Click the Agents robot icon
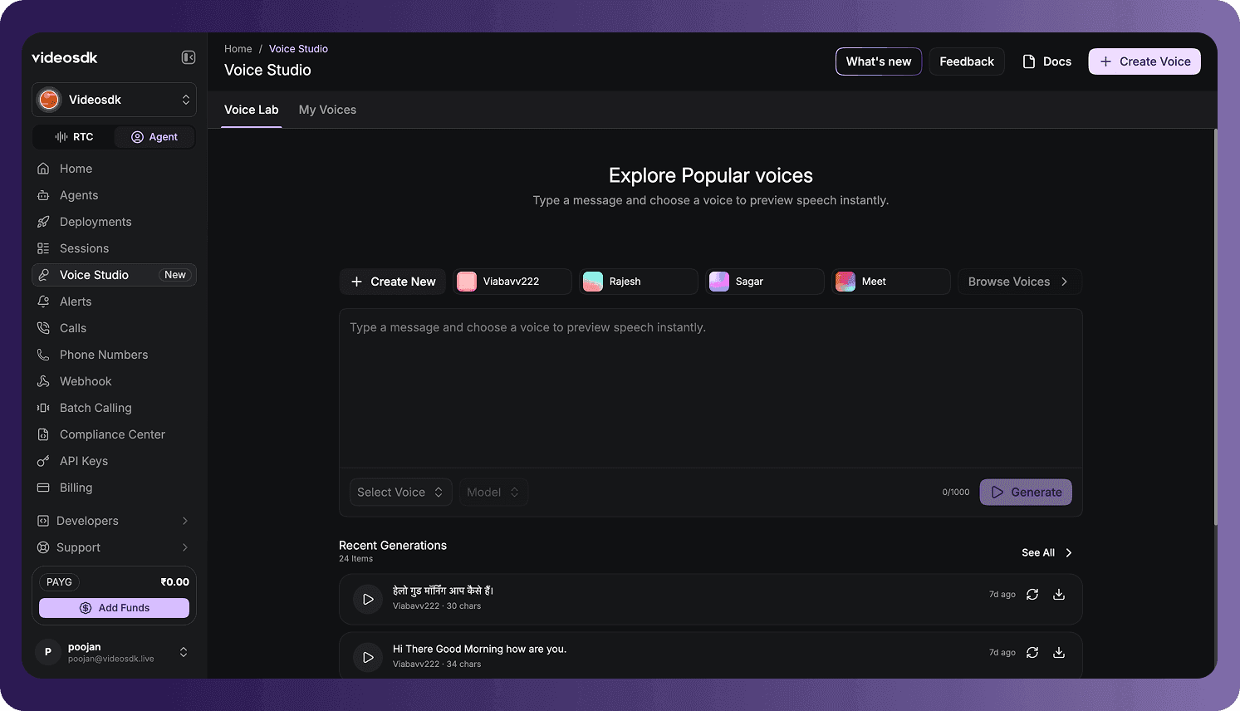 [43, 195]
